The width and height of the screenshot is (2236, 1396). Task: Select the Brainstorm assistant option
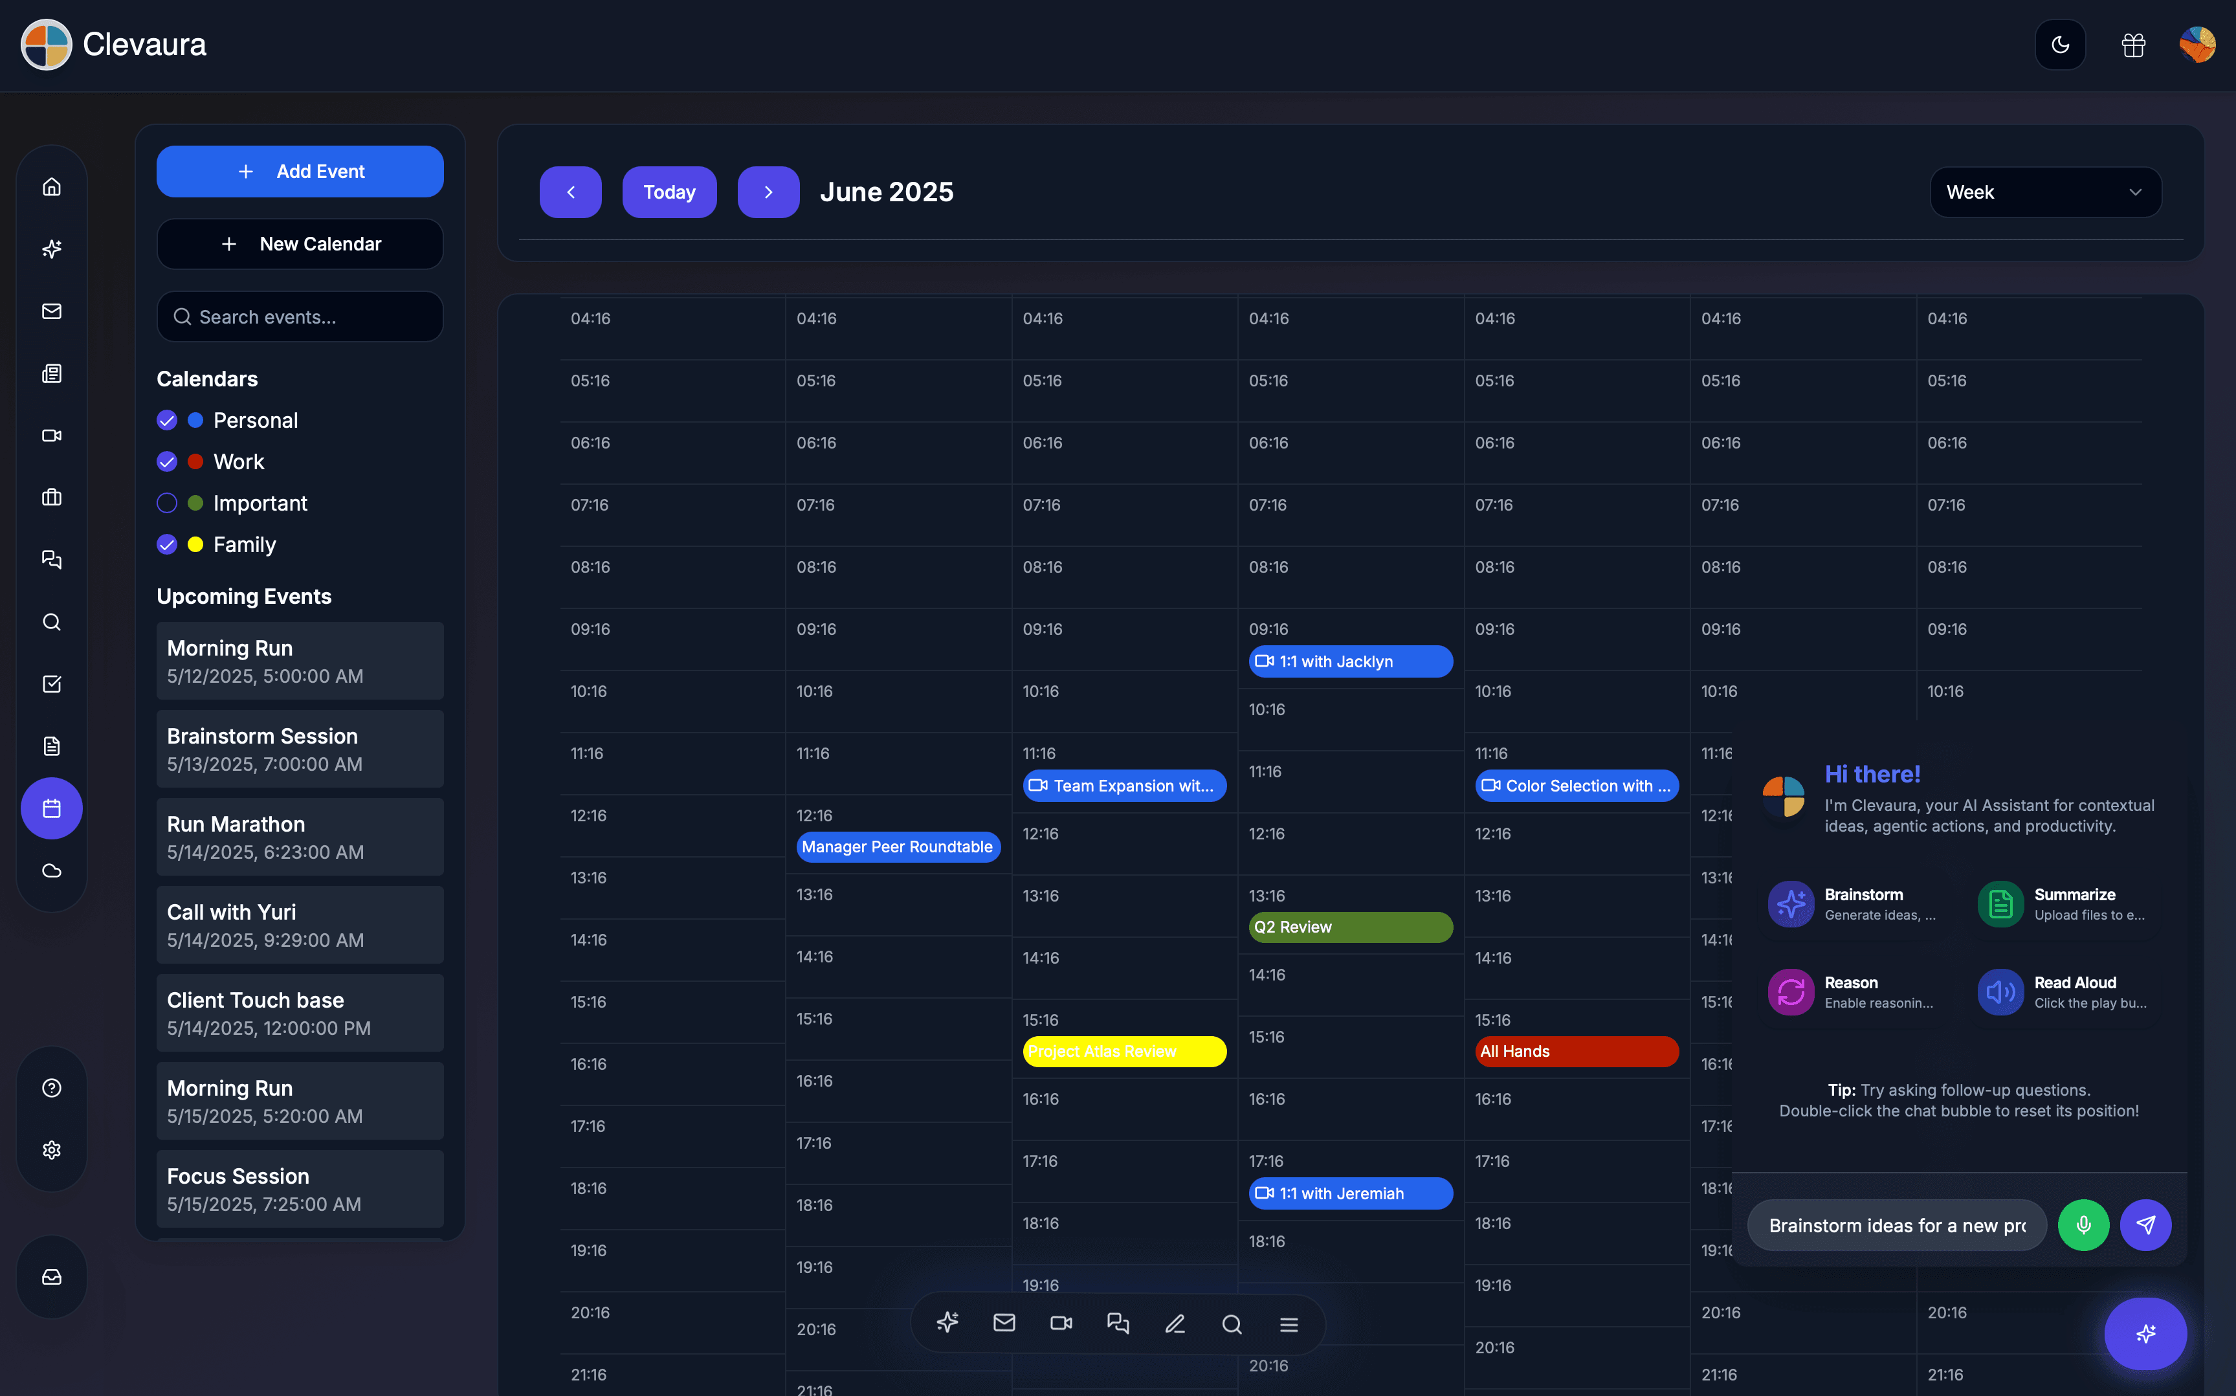pos(1854,904)
